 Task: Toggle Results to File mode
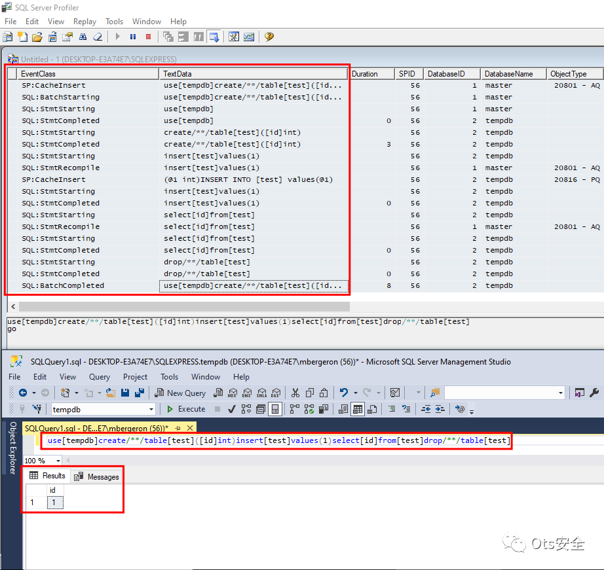tap(372, 409)
